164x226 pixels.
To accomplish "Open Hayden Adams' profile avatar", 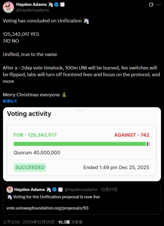I will point(8,7).
